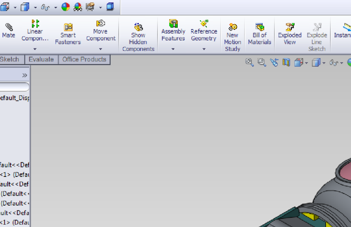Open top toolbar View Orientation dropdown arrow

15,8
